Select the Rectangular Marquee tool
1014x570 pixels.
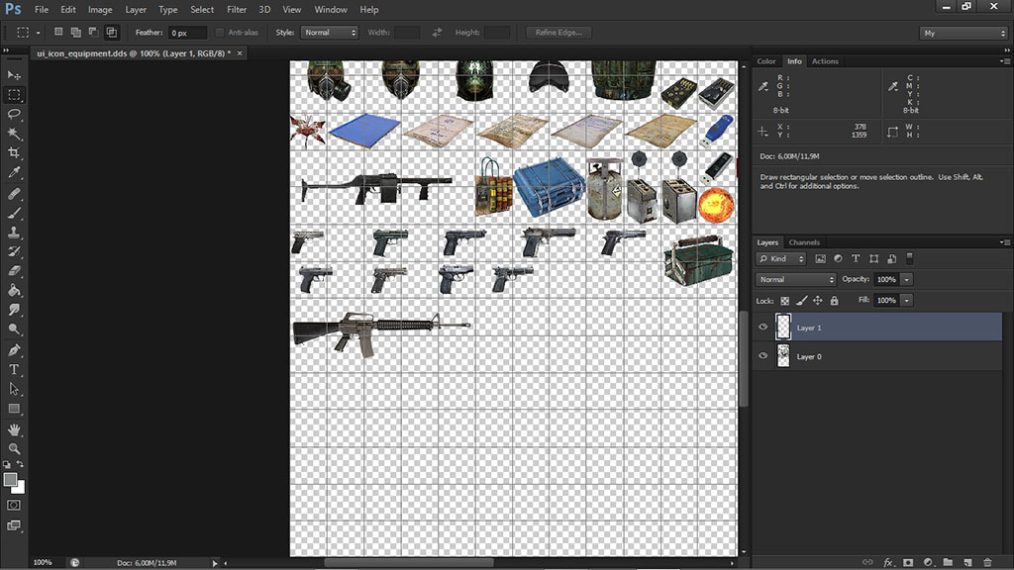coord(14,95)
